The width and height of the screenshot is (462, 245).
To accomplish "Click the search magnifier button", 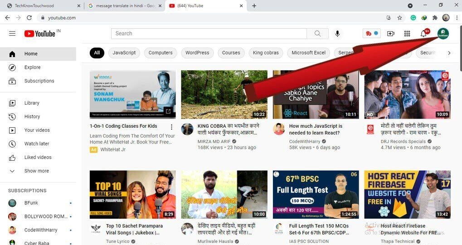I will pyautogui.click(x=317, y=34).
